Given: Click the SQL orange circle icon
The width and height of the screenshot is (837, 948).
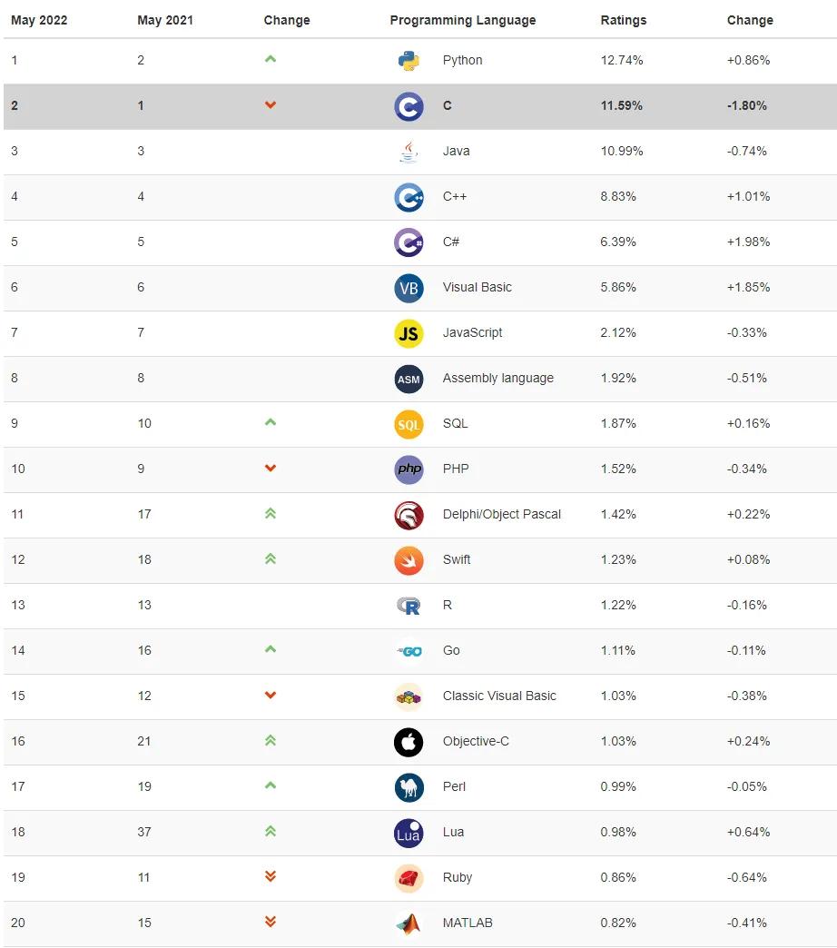Looking at the screenshot, I should pos(409,424).
